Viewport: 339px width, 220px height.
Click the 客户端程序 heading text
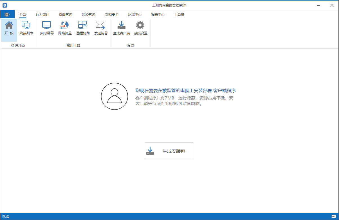coord(224,91)
